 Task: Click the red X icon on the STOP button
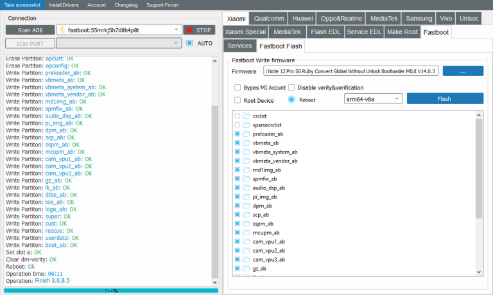189,30
